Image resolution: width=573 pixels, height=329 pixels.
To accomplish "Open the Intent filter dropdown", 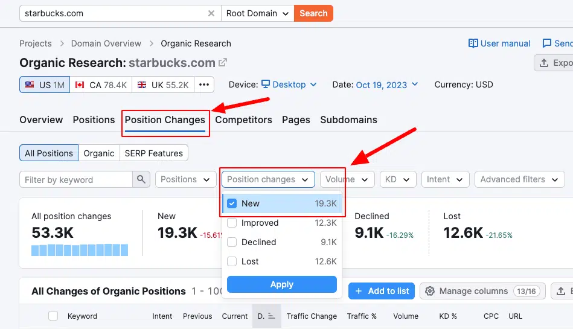I will (445, 179).
